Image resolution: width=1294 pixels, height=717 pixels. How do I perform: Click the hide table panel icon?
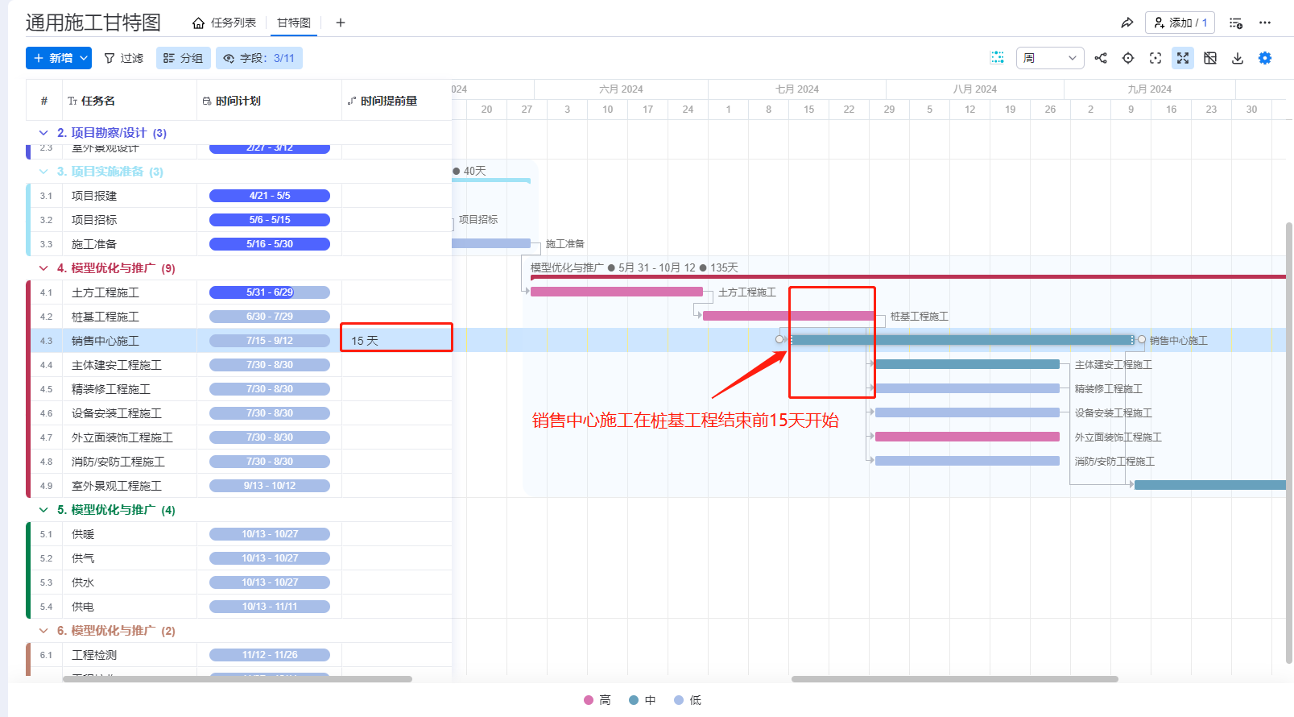[x=1210, y=58]
